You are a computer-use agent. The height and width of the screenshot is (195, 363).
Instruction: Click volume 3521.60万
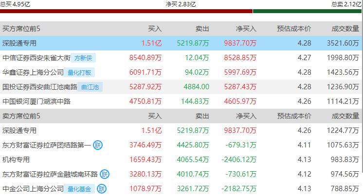(x=343, y=43)
